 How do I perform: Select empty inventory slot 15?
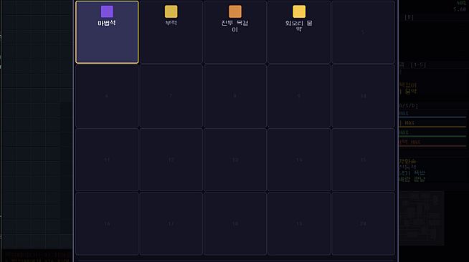pos(363,160)
